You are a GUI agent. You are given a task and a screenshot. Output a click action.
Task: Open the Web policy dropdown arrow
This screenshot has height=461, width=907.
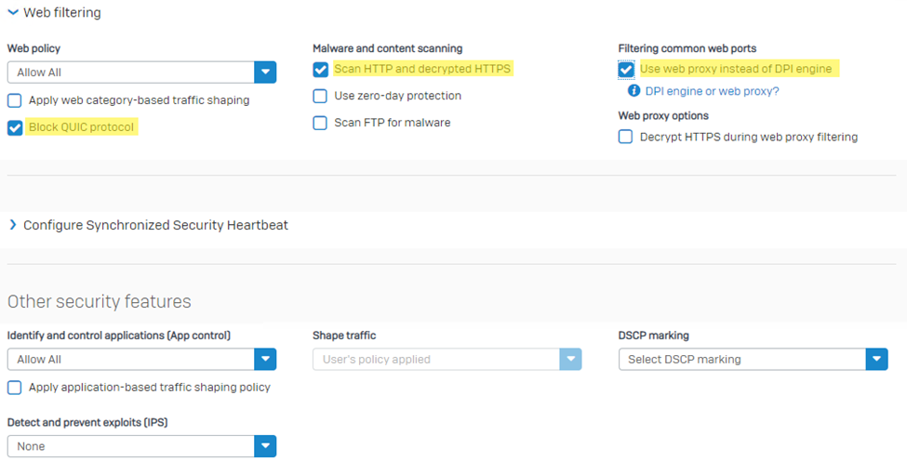(x=265, y=72)
